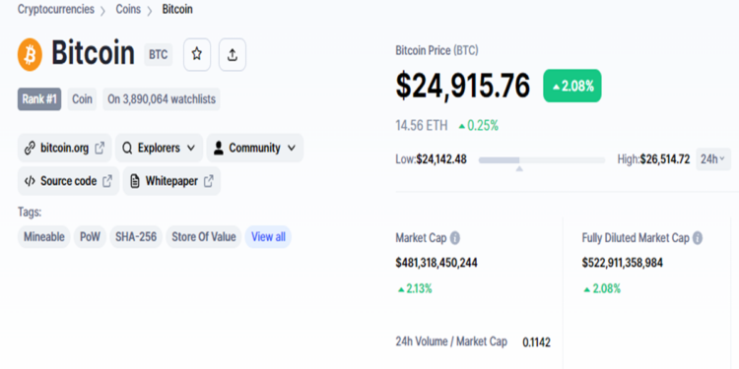Click the On 3,890,064 watchlists badge

tap(162, 99)
